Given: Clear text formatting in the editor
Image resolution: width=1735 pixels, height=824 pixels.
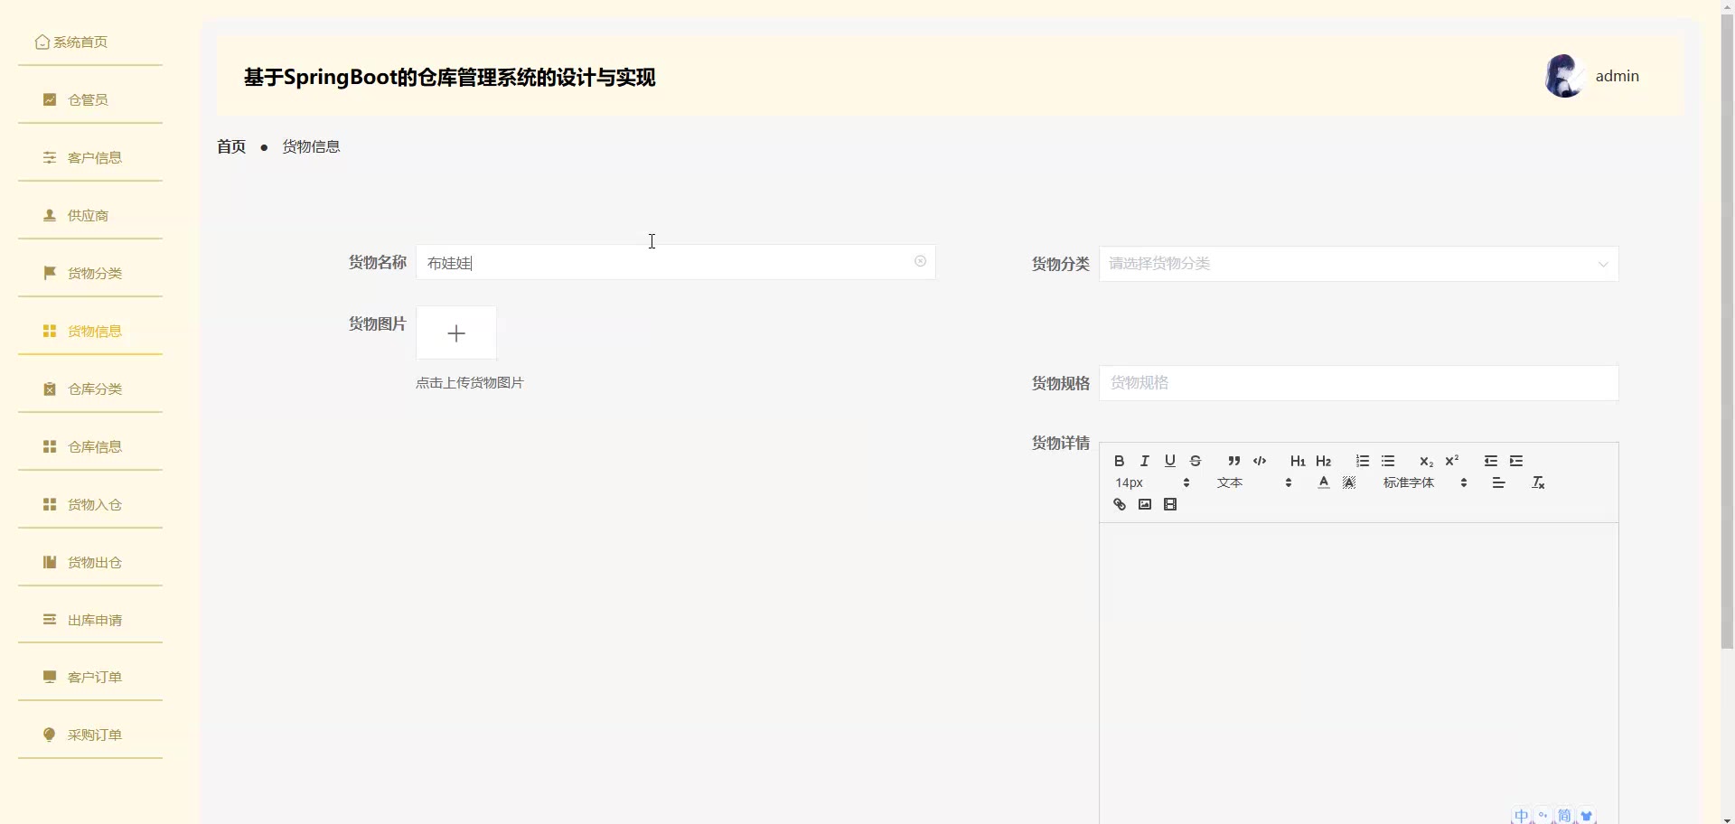Looking at the screenshot, I should pos(1538,482).
